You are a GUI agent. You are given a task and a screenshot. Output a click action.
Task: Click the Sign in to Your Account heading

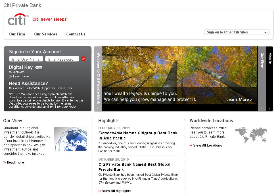click(x=35, y=52)
